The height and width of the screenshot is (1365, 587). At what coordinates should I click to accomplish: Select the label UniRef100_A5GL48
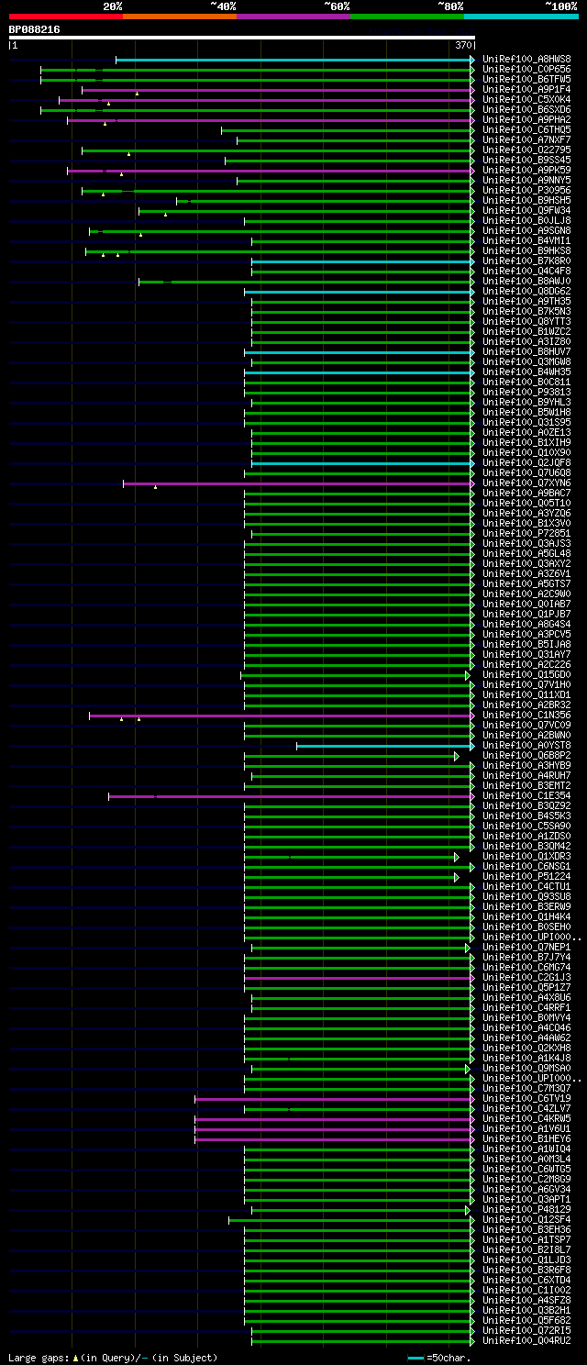(526, 554)
